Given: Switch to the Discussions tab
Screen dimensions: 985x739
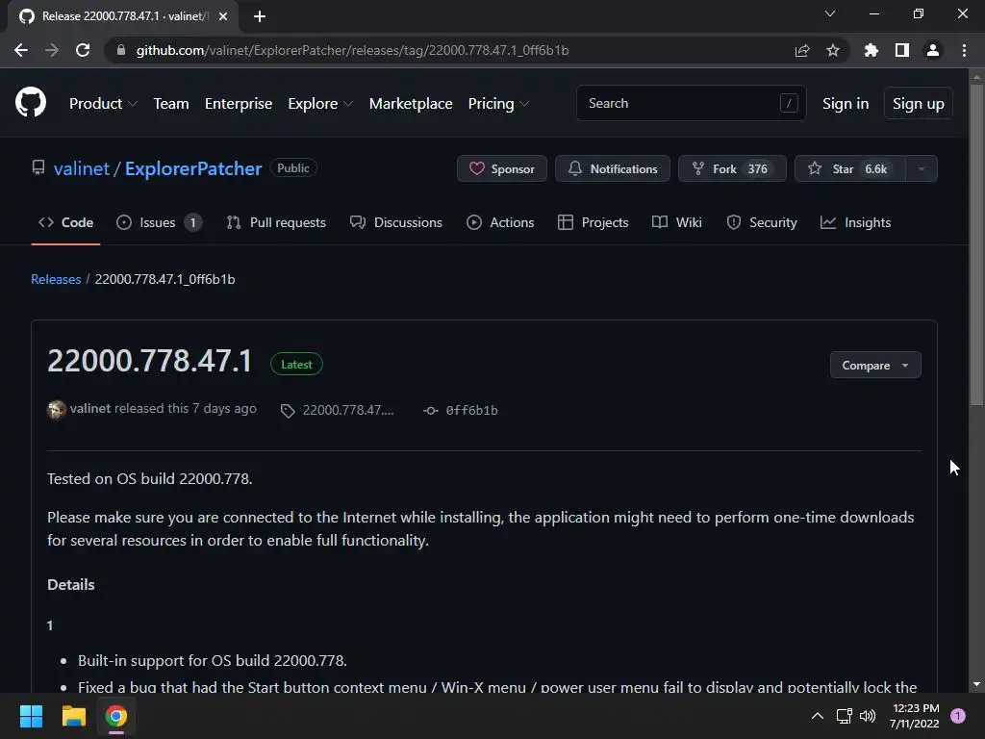Looking at the screenshot, I should tap(395, 222).
